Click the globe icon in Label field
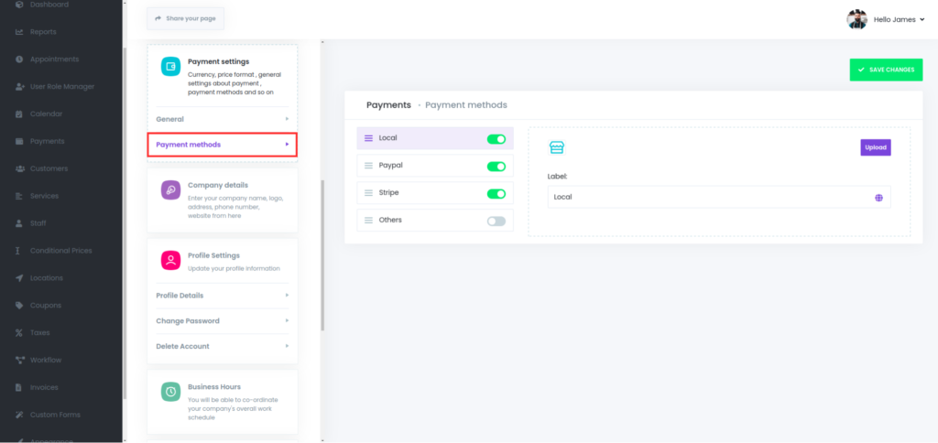 point(878,197)
